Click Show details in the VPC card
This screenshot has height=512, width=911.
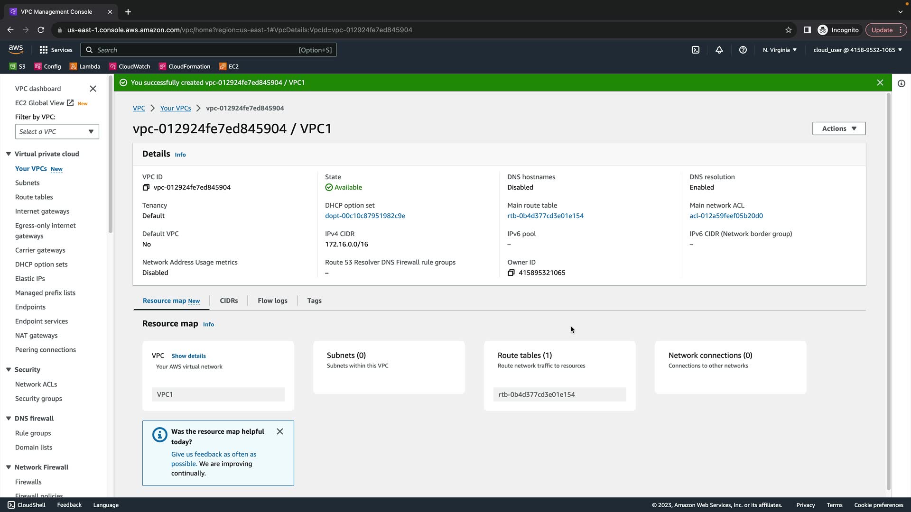188,356
